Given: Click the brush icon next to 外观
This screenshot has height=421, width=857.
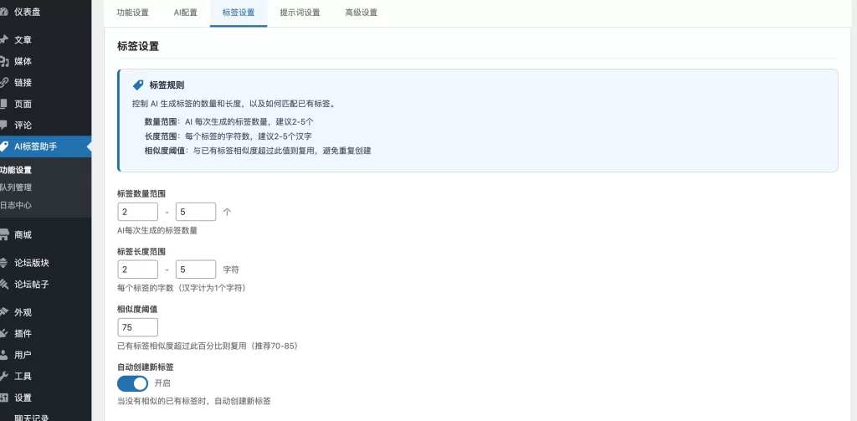Looking at the screenshot, I should (3, 312).
